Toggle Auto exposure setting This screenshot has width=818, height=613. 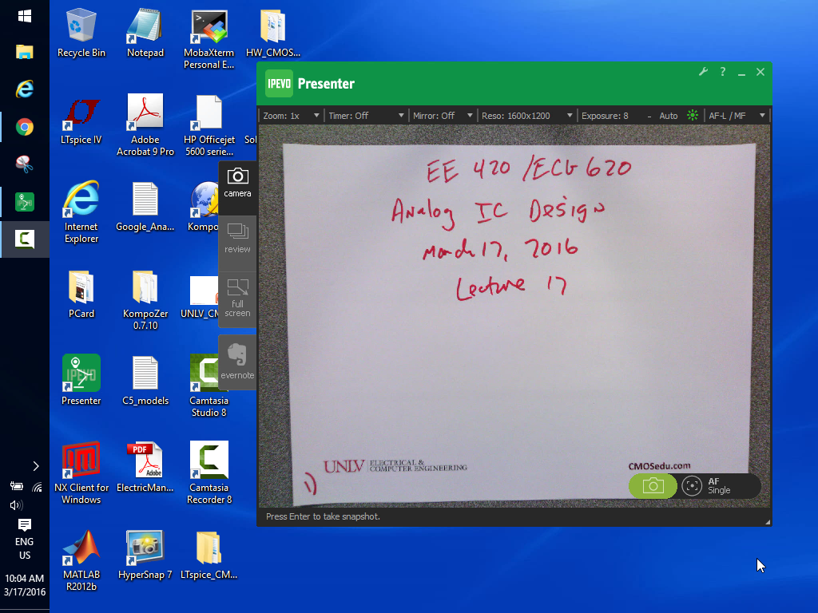click(x=669, y=116)
